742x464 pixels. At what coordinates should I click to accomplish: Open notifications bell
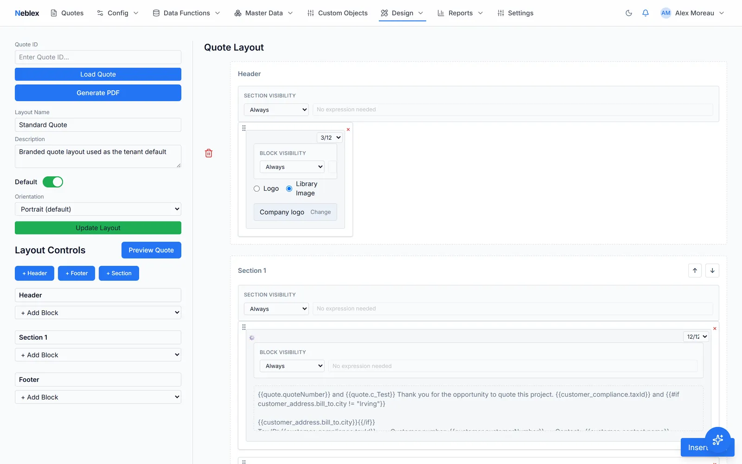click(646, 13)
